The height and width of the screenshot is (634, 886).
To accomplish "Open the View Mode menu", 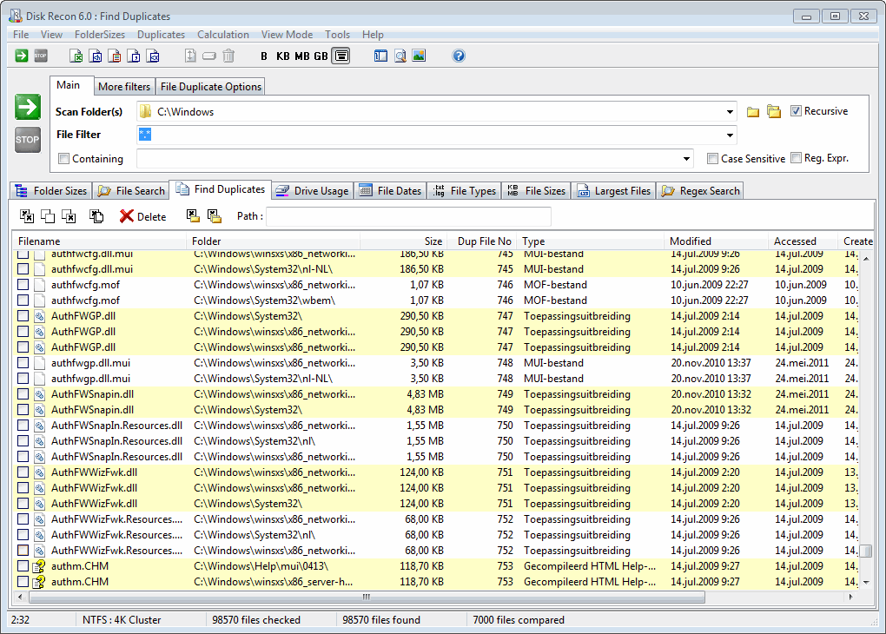I will point(287,35).
